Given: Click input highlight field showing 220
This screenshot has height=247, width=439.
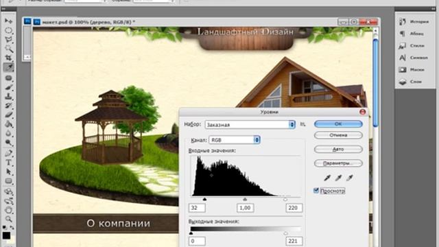Looking at the screenshot, I should (294, 208).
